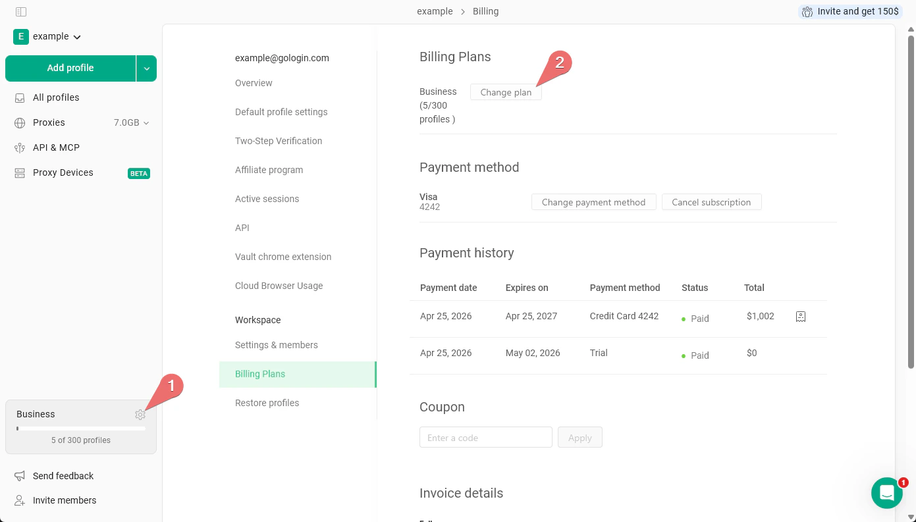Open the Business plan gear settings icon
This screenshot has width=916, height=522.
click(140, 415)
